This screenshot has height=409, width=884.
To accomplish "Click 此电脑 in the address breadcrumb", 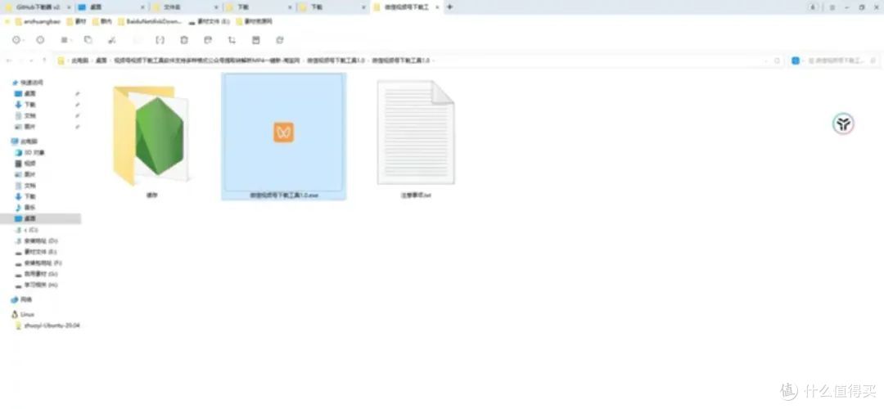I will point(79,61).
